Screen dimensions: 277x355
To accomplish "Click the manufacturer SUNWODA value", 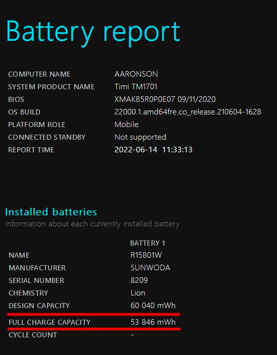I will coord(150,268).
